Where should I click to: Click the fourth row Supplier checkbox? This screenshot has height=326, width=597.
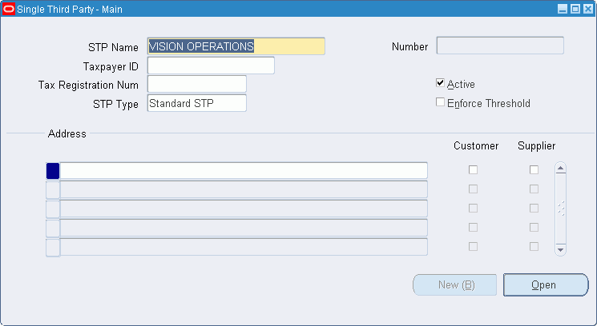tap(534, 228)
